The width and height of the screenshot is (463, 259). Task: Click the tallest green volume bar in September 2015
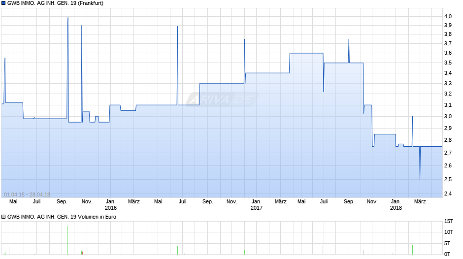[x=67, y=240]
